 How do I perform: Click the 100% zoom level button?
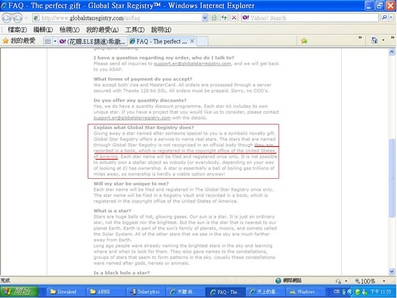point(365,281)
